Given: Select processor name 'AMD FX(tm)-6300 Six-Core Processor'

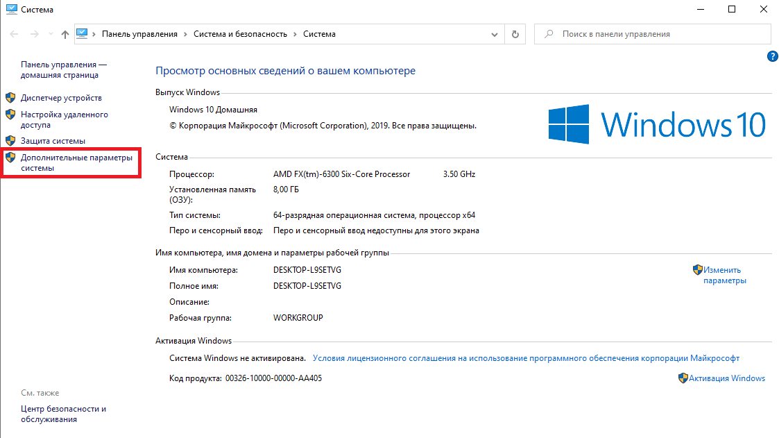Looking at the screenshot, I should 341,174.
